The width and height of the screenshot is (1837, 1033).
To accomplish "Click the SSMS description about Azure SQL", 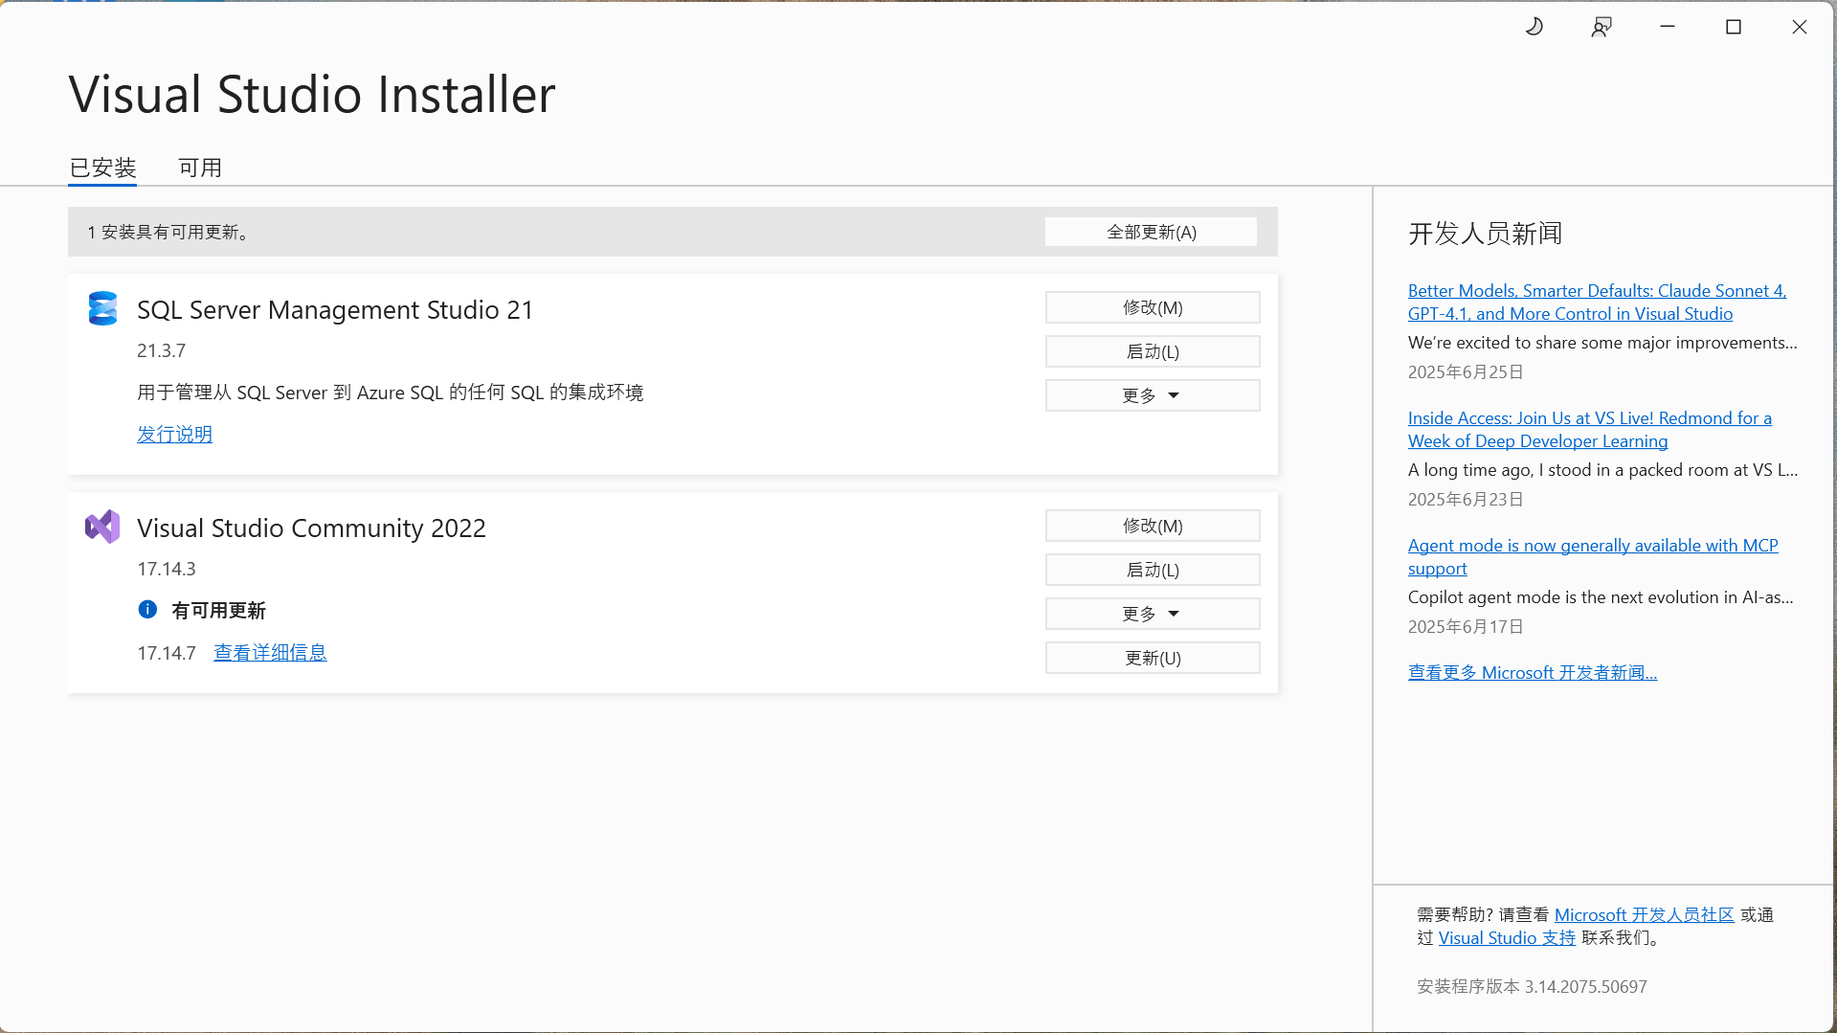I will point(390,393).
